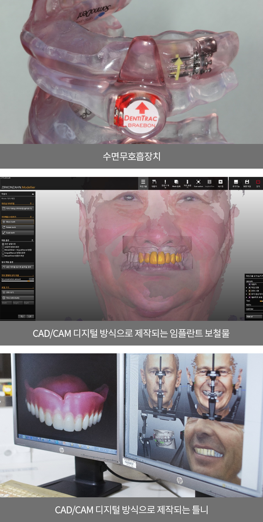This screenshot has height=522, width=263.
Task: Toggle visibility of 작업 모델 group
Action: [x=250, y=288]
